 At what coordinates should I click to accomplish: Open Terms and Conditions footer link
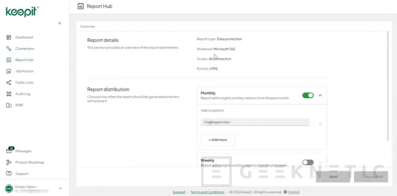coord(207,192)
